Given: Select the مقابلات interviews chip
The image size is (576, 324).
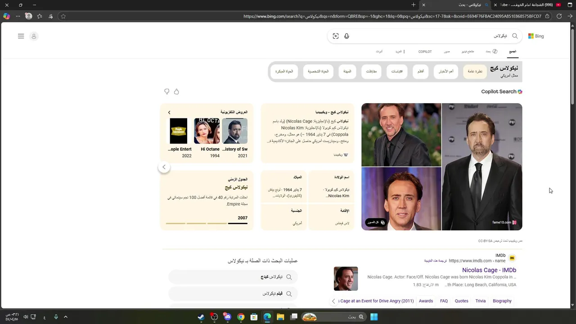Looking at the screenshot, I should (371, 72).
